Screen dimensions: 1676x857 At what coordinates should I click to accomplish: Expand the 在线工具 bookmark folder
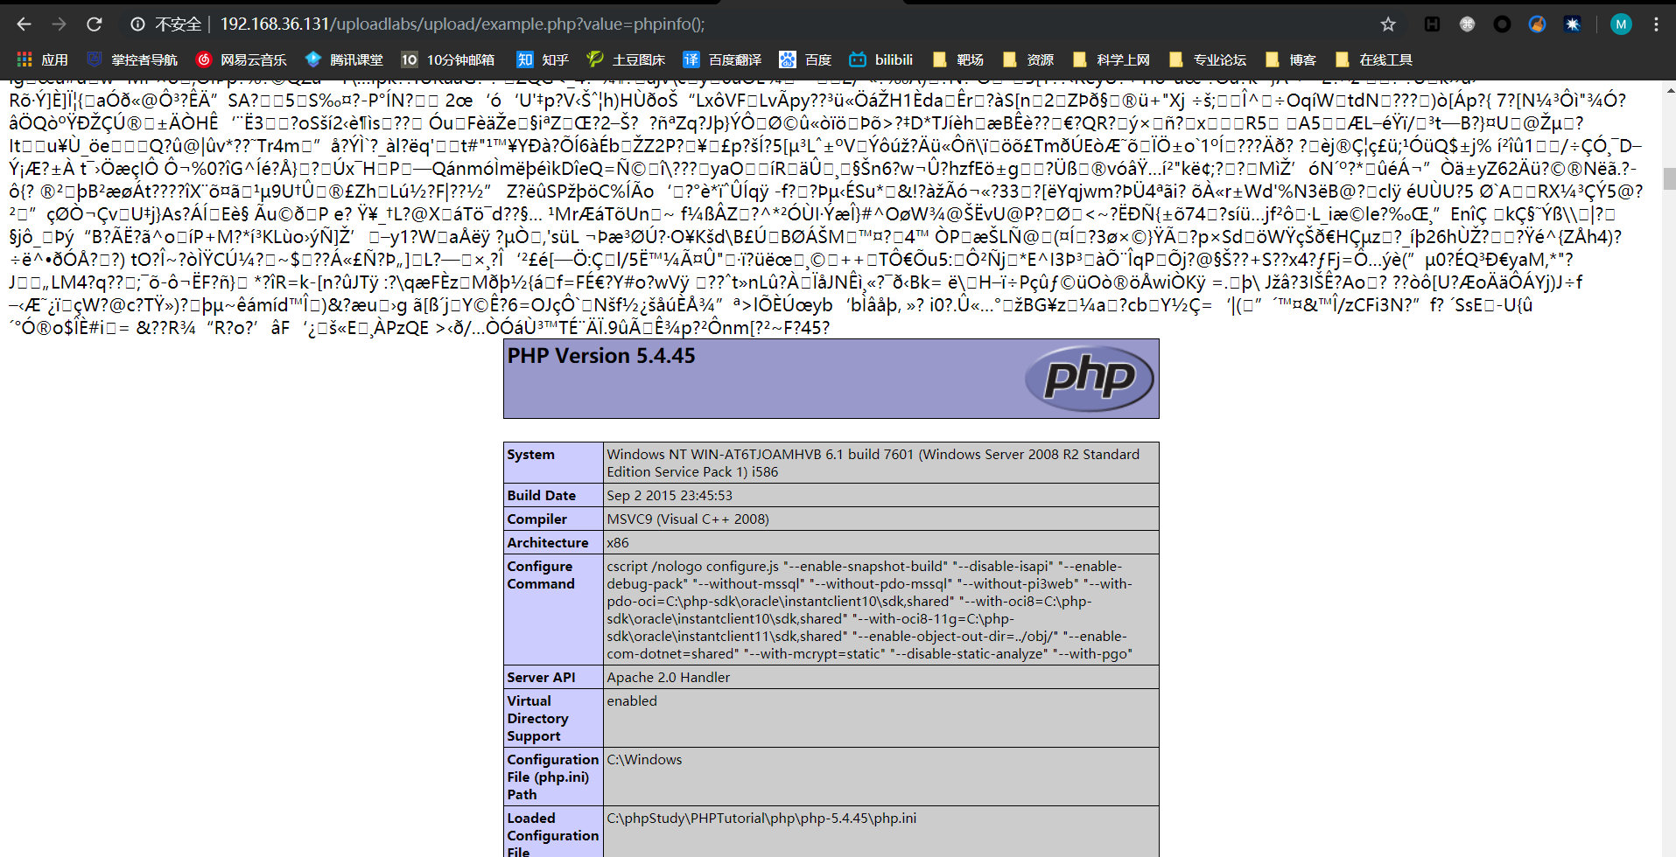point(1374,59)
